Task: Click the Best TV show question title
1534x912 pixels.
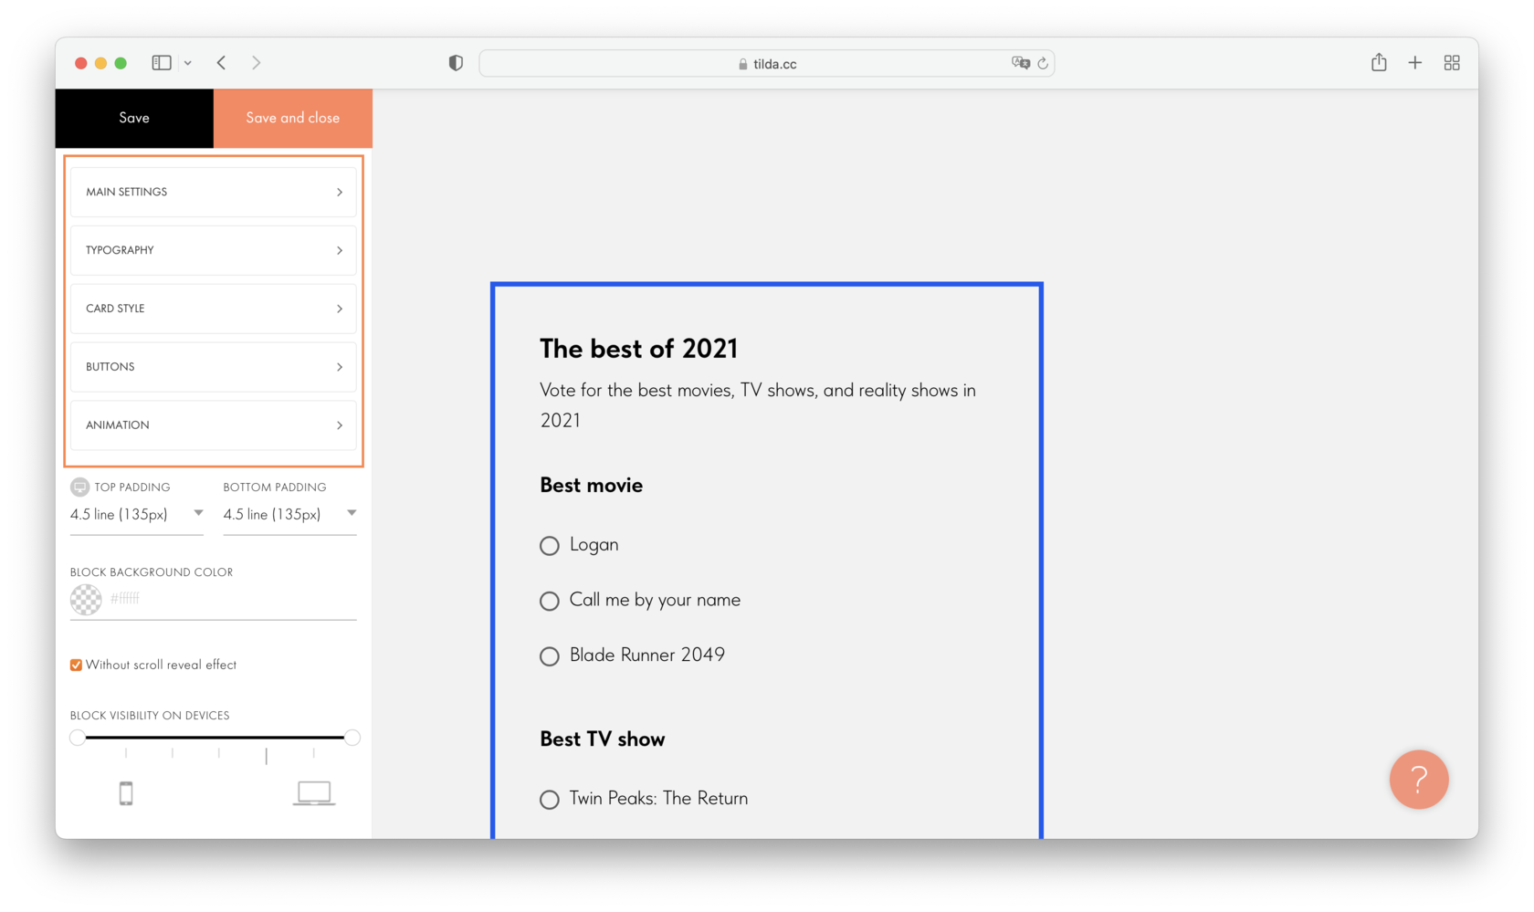Action: pos(602,739)
